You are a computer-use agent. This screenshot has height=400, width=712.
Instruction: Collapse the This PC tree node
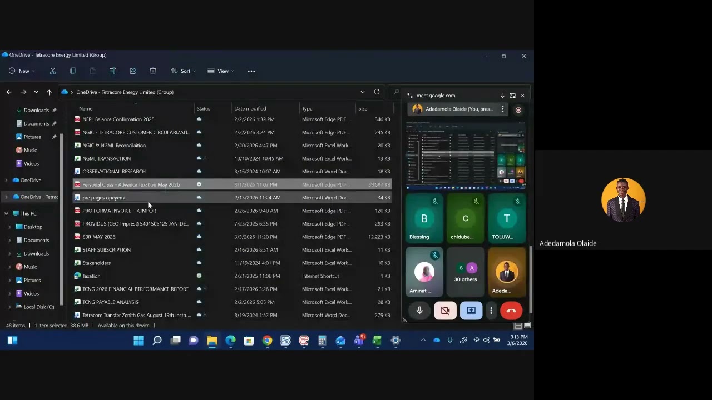(x=6, y=213)
